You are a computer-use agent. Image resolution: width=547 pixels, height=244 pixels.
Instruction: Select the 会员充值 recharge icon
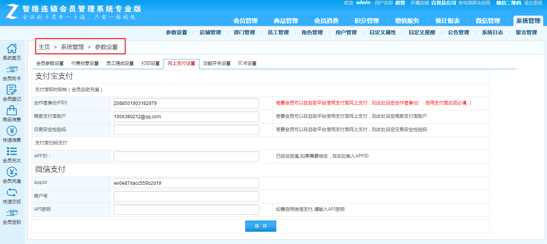pos(12,172)
